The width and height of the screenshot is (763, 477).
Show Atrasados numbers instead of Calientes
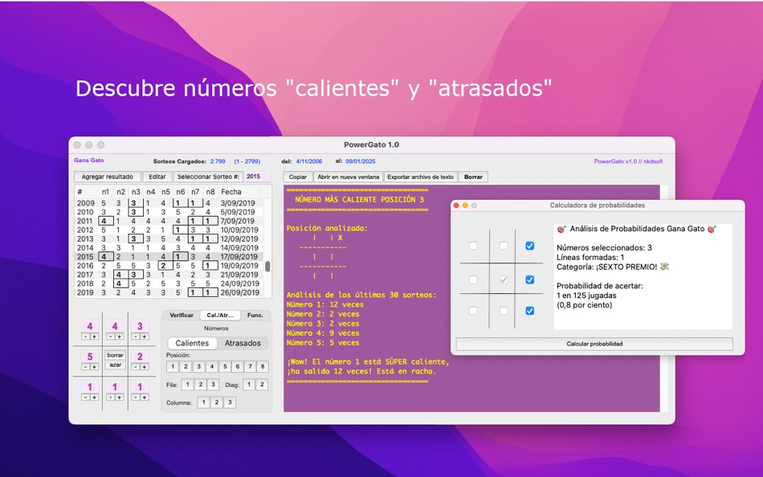(x=243, y=343)
